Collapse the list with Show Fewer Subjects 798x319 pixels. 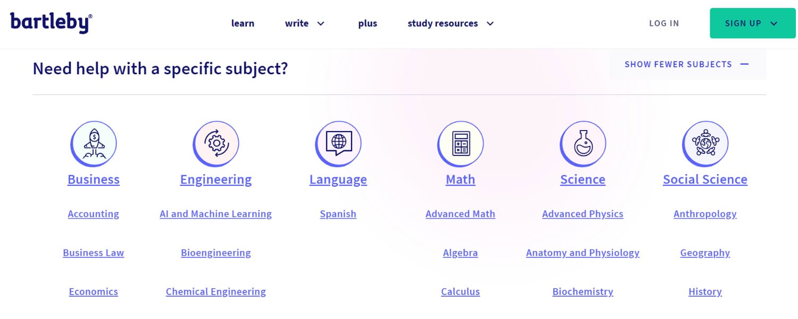687,64
